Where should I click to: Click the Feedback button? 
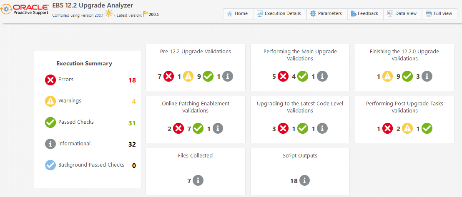coord(364,14)
